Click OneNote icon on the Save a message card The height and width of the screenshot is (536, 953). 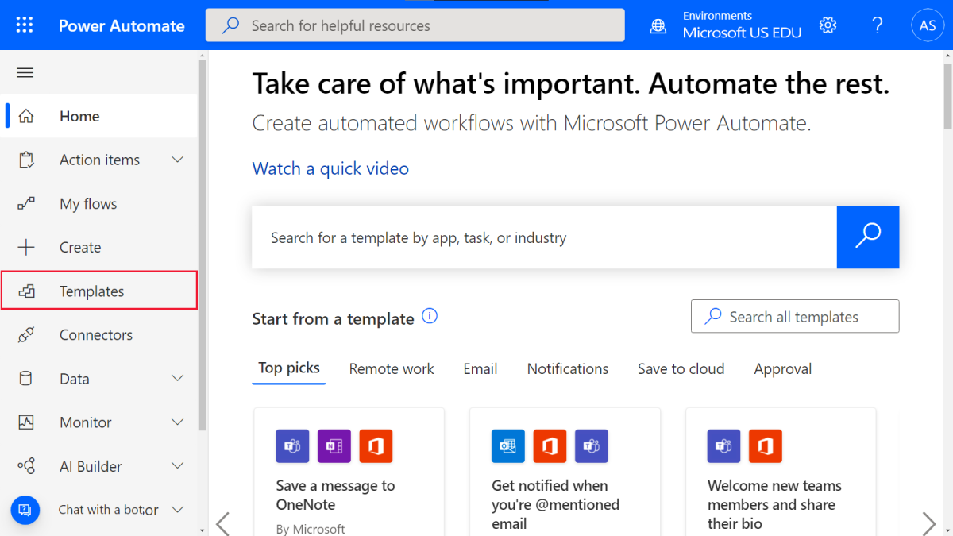[334, 446]
